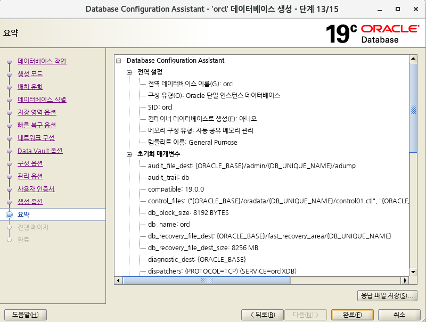
Task: Select the dispatchers parameter row
Action: pyautogui.click(x=222, y=271)
